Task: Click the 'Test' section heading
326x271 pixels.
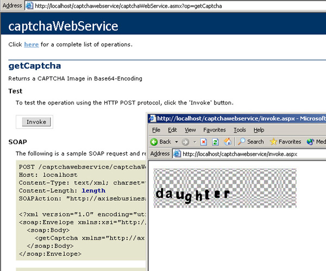Action: coord(15,91)
